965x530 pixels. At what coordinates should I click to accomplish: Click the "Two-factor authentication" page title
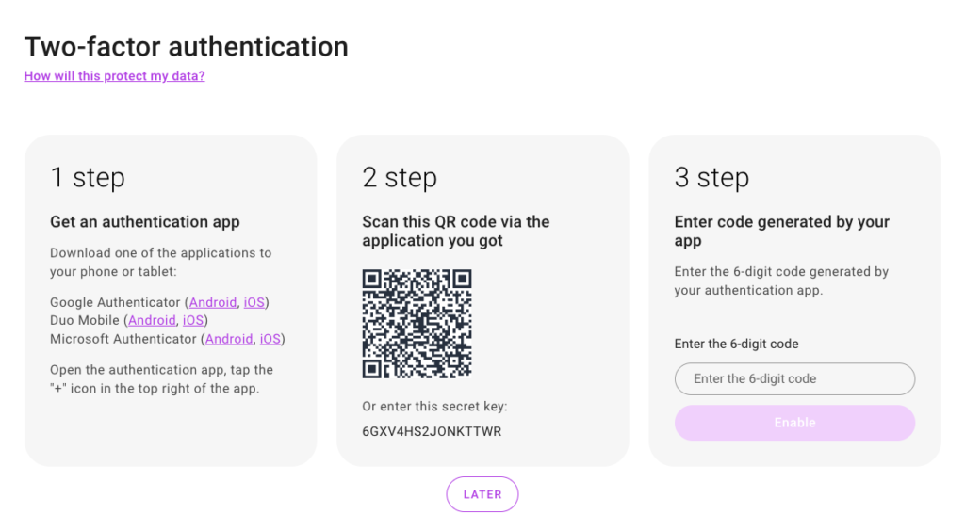click(186, 46)
